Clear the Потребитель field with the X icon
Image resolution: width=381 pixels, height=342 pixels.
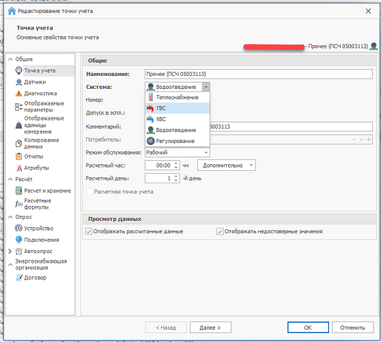click(x=361, y=140)
